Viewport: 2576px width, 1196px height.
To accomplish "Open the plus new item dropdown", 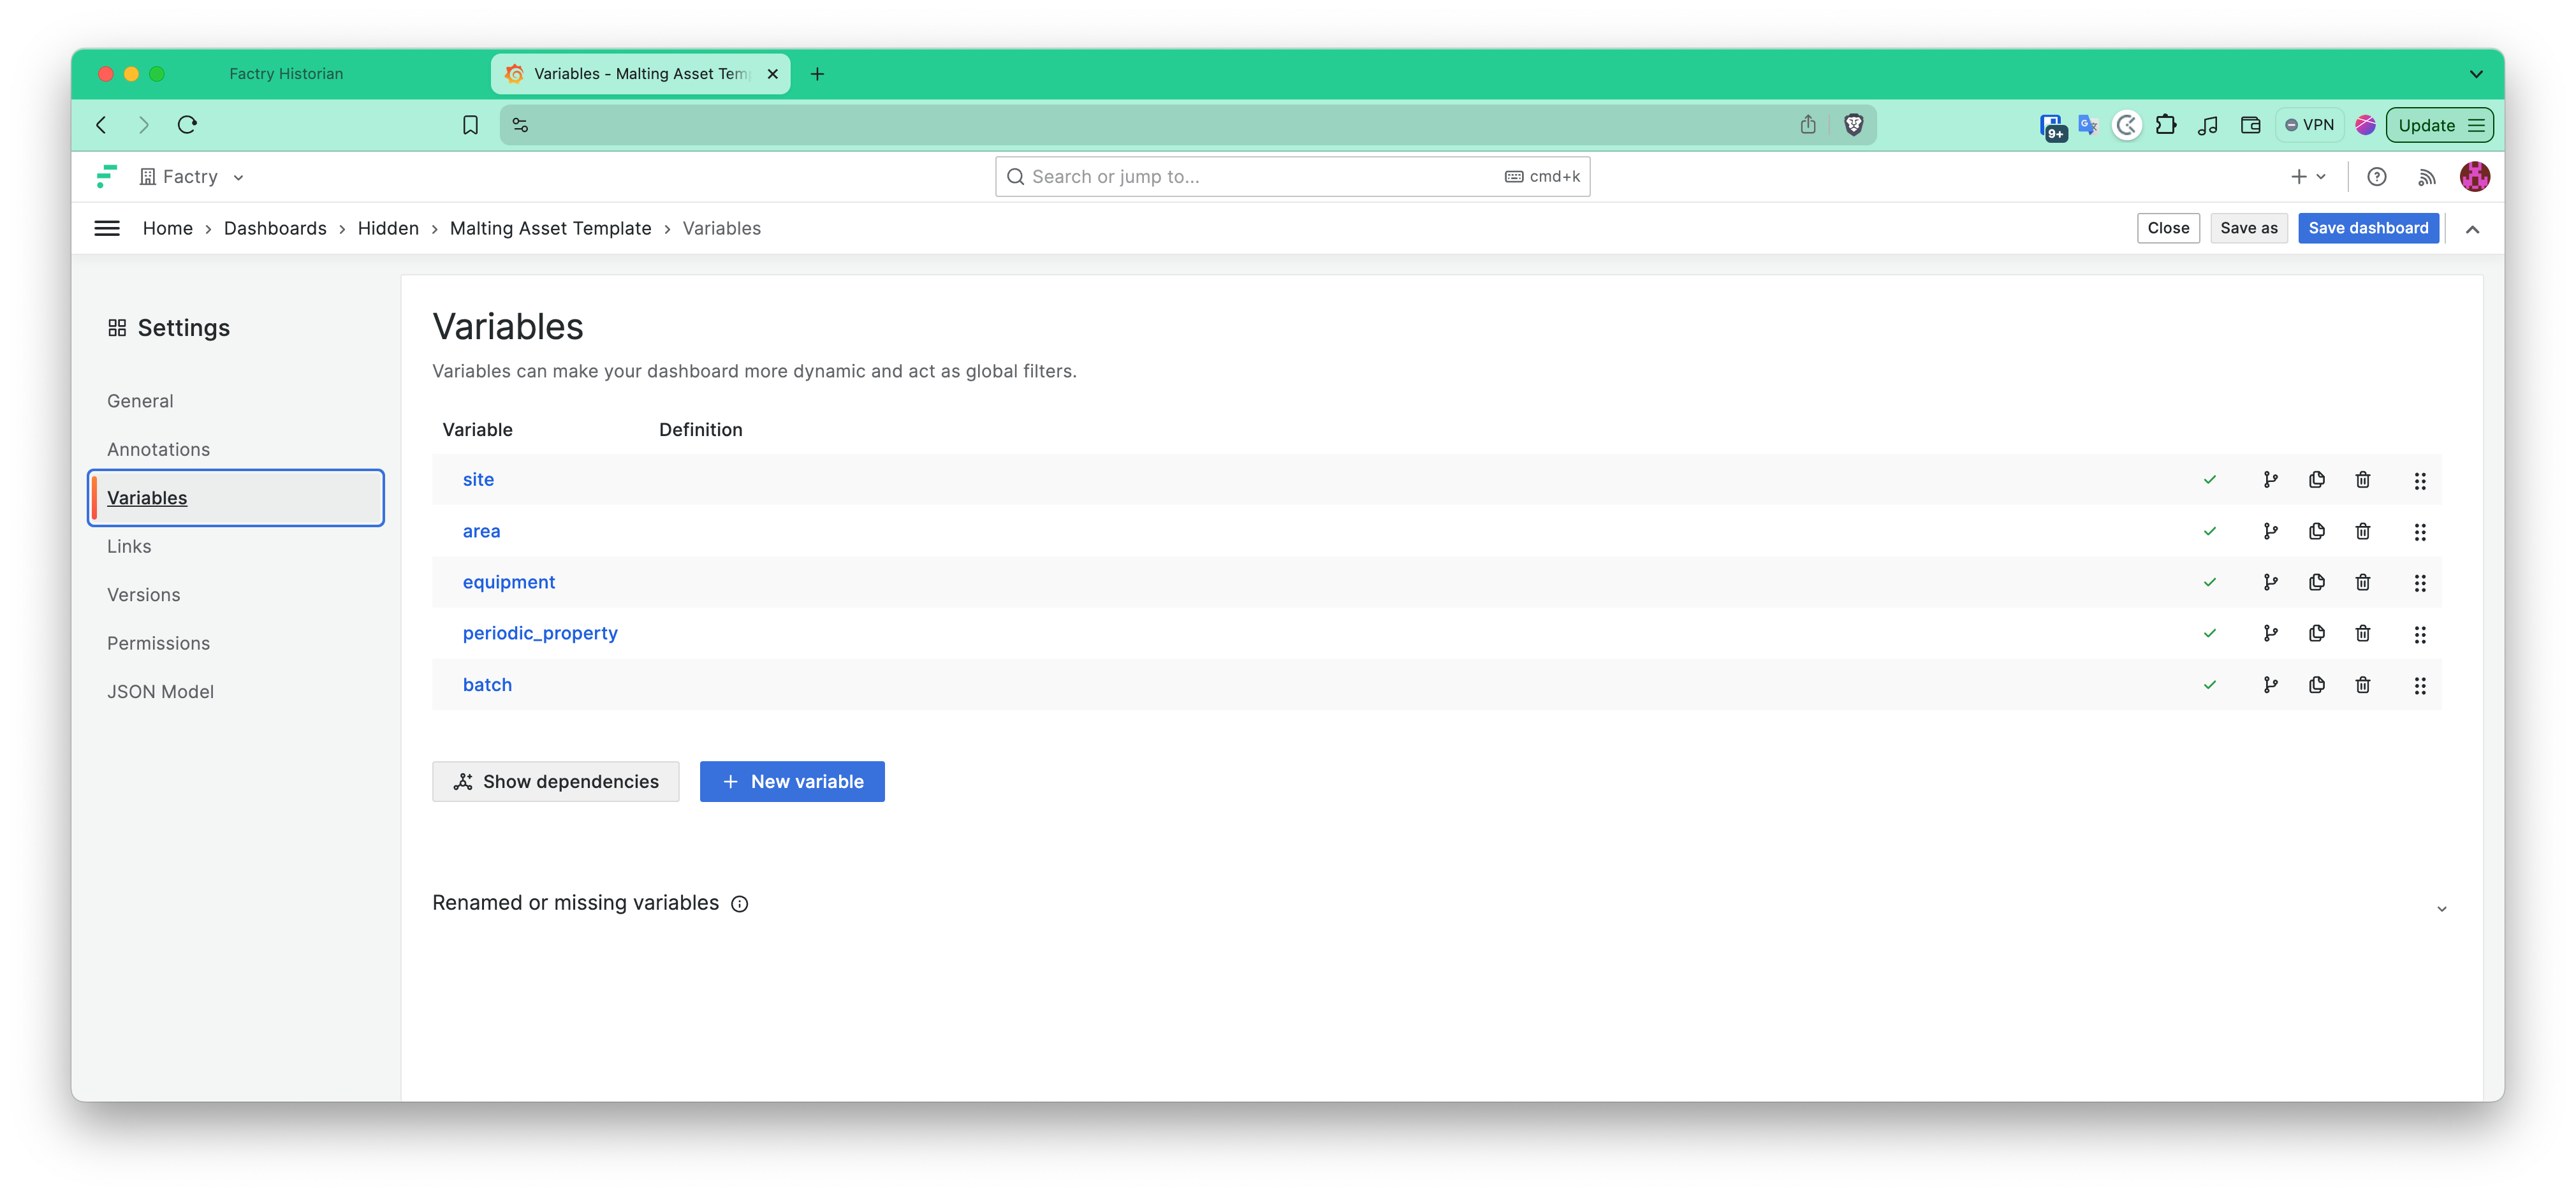I will tap(2308, 177).
